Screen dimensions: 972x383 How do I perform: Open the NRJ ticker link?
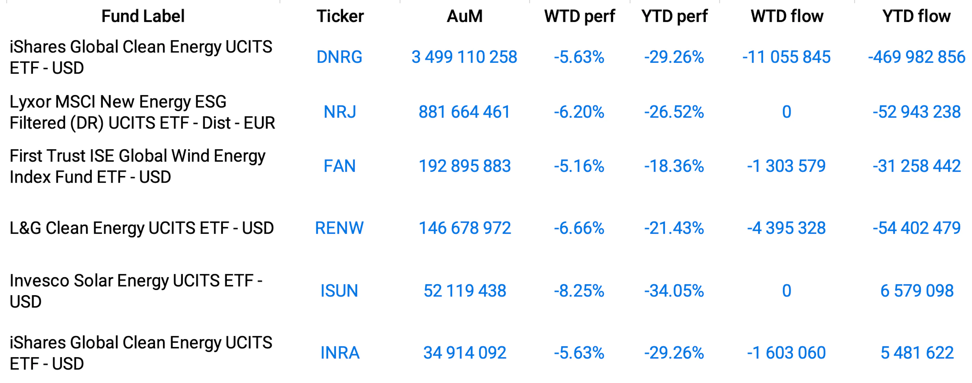[340, 112]
